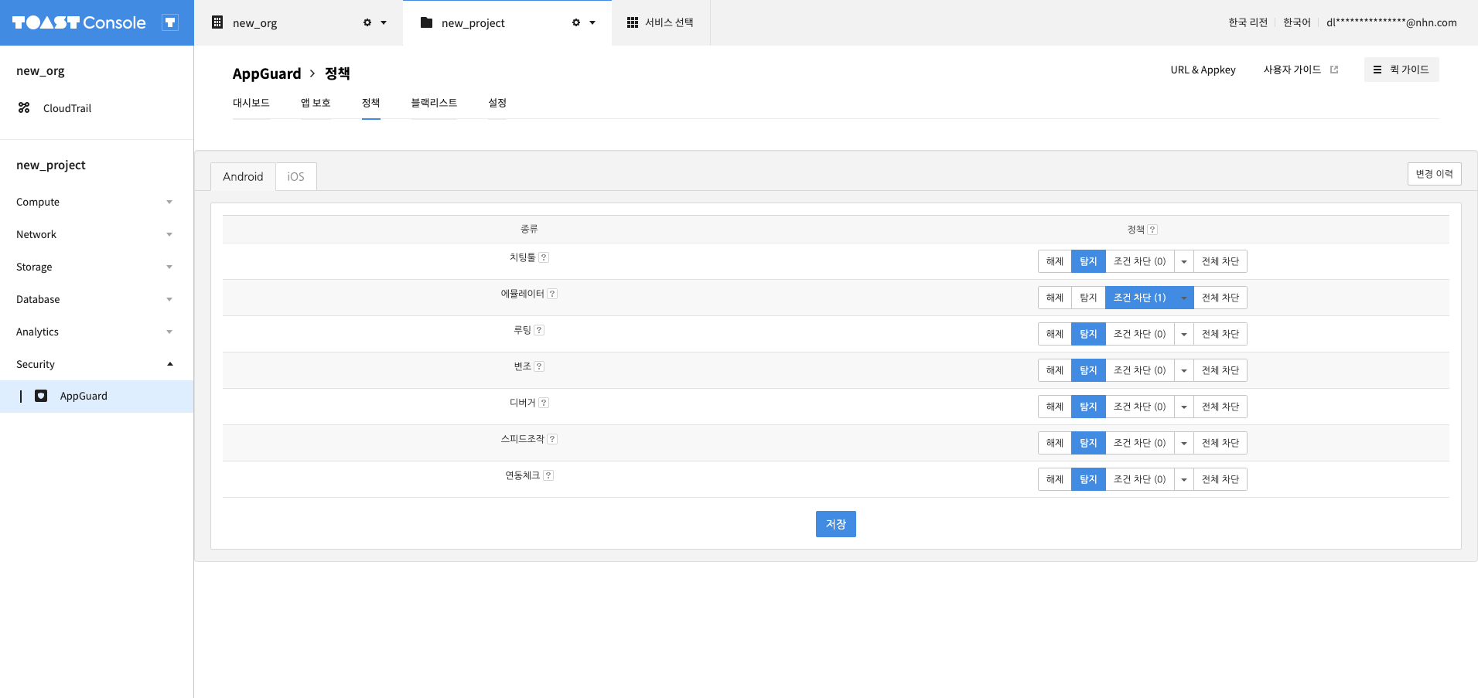
Task: Open the 퀵 가이드 quick guide button
Action: [x=1401, y=70]
